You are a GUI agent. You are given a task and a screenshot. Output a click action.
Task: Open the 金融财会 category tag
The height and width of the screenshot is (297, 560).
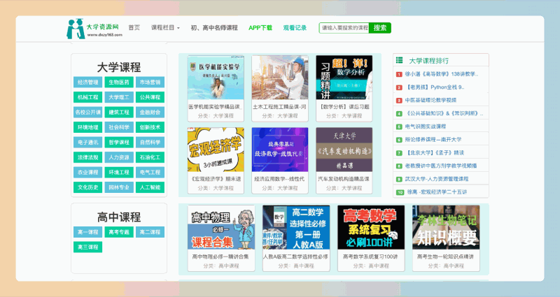[150, 112]
